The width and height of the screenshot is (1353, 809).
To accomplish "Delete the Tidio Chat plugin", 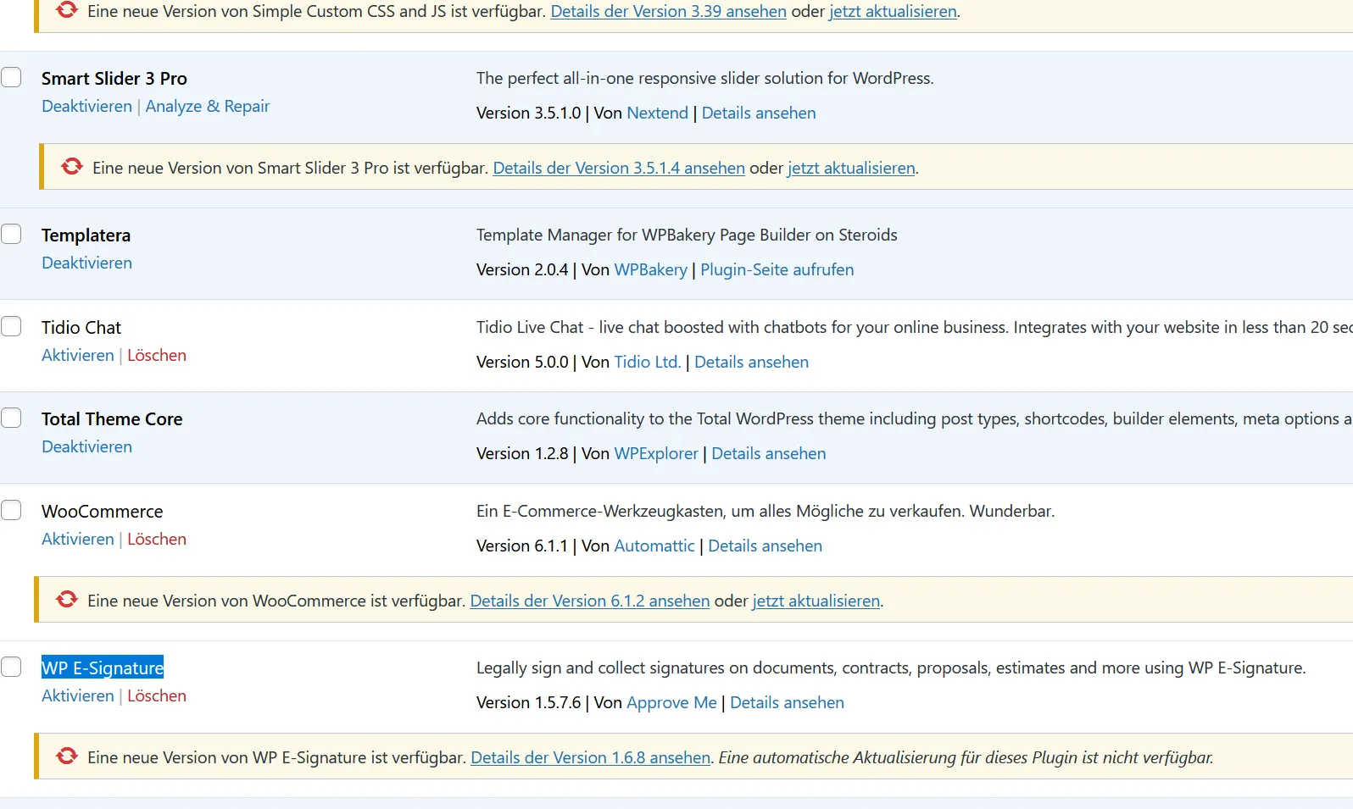I will (157, 355).
